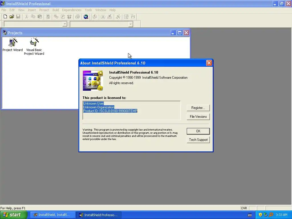
Task: Click the Paste clipboard toolbar icon
Action: tap(40, 17)
